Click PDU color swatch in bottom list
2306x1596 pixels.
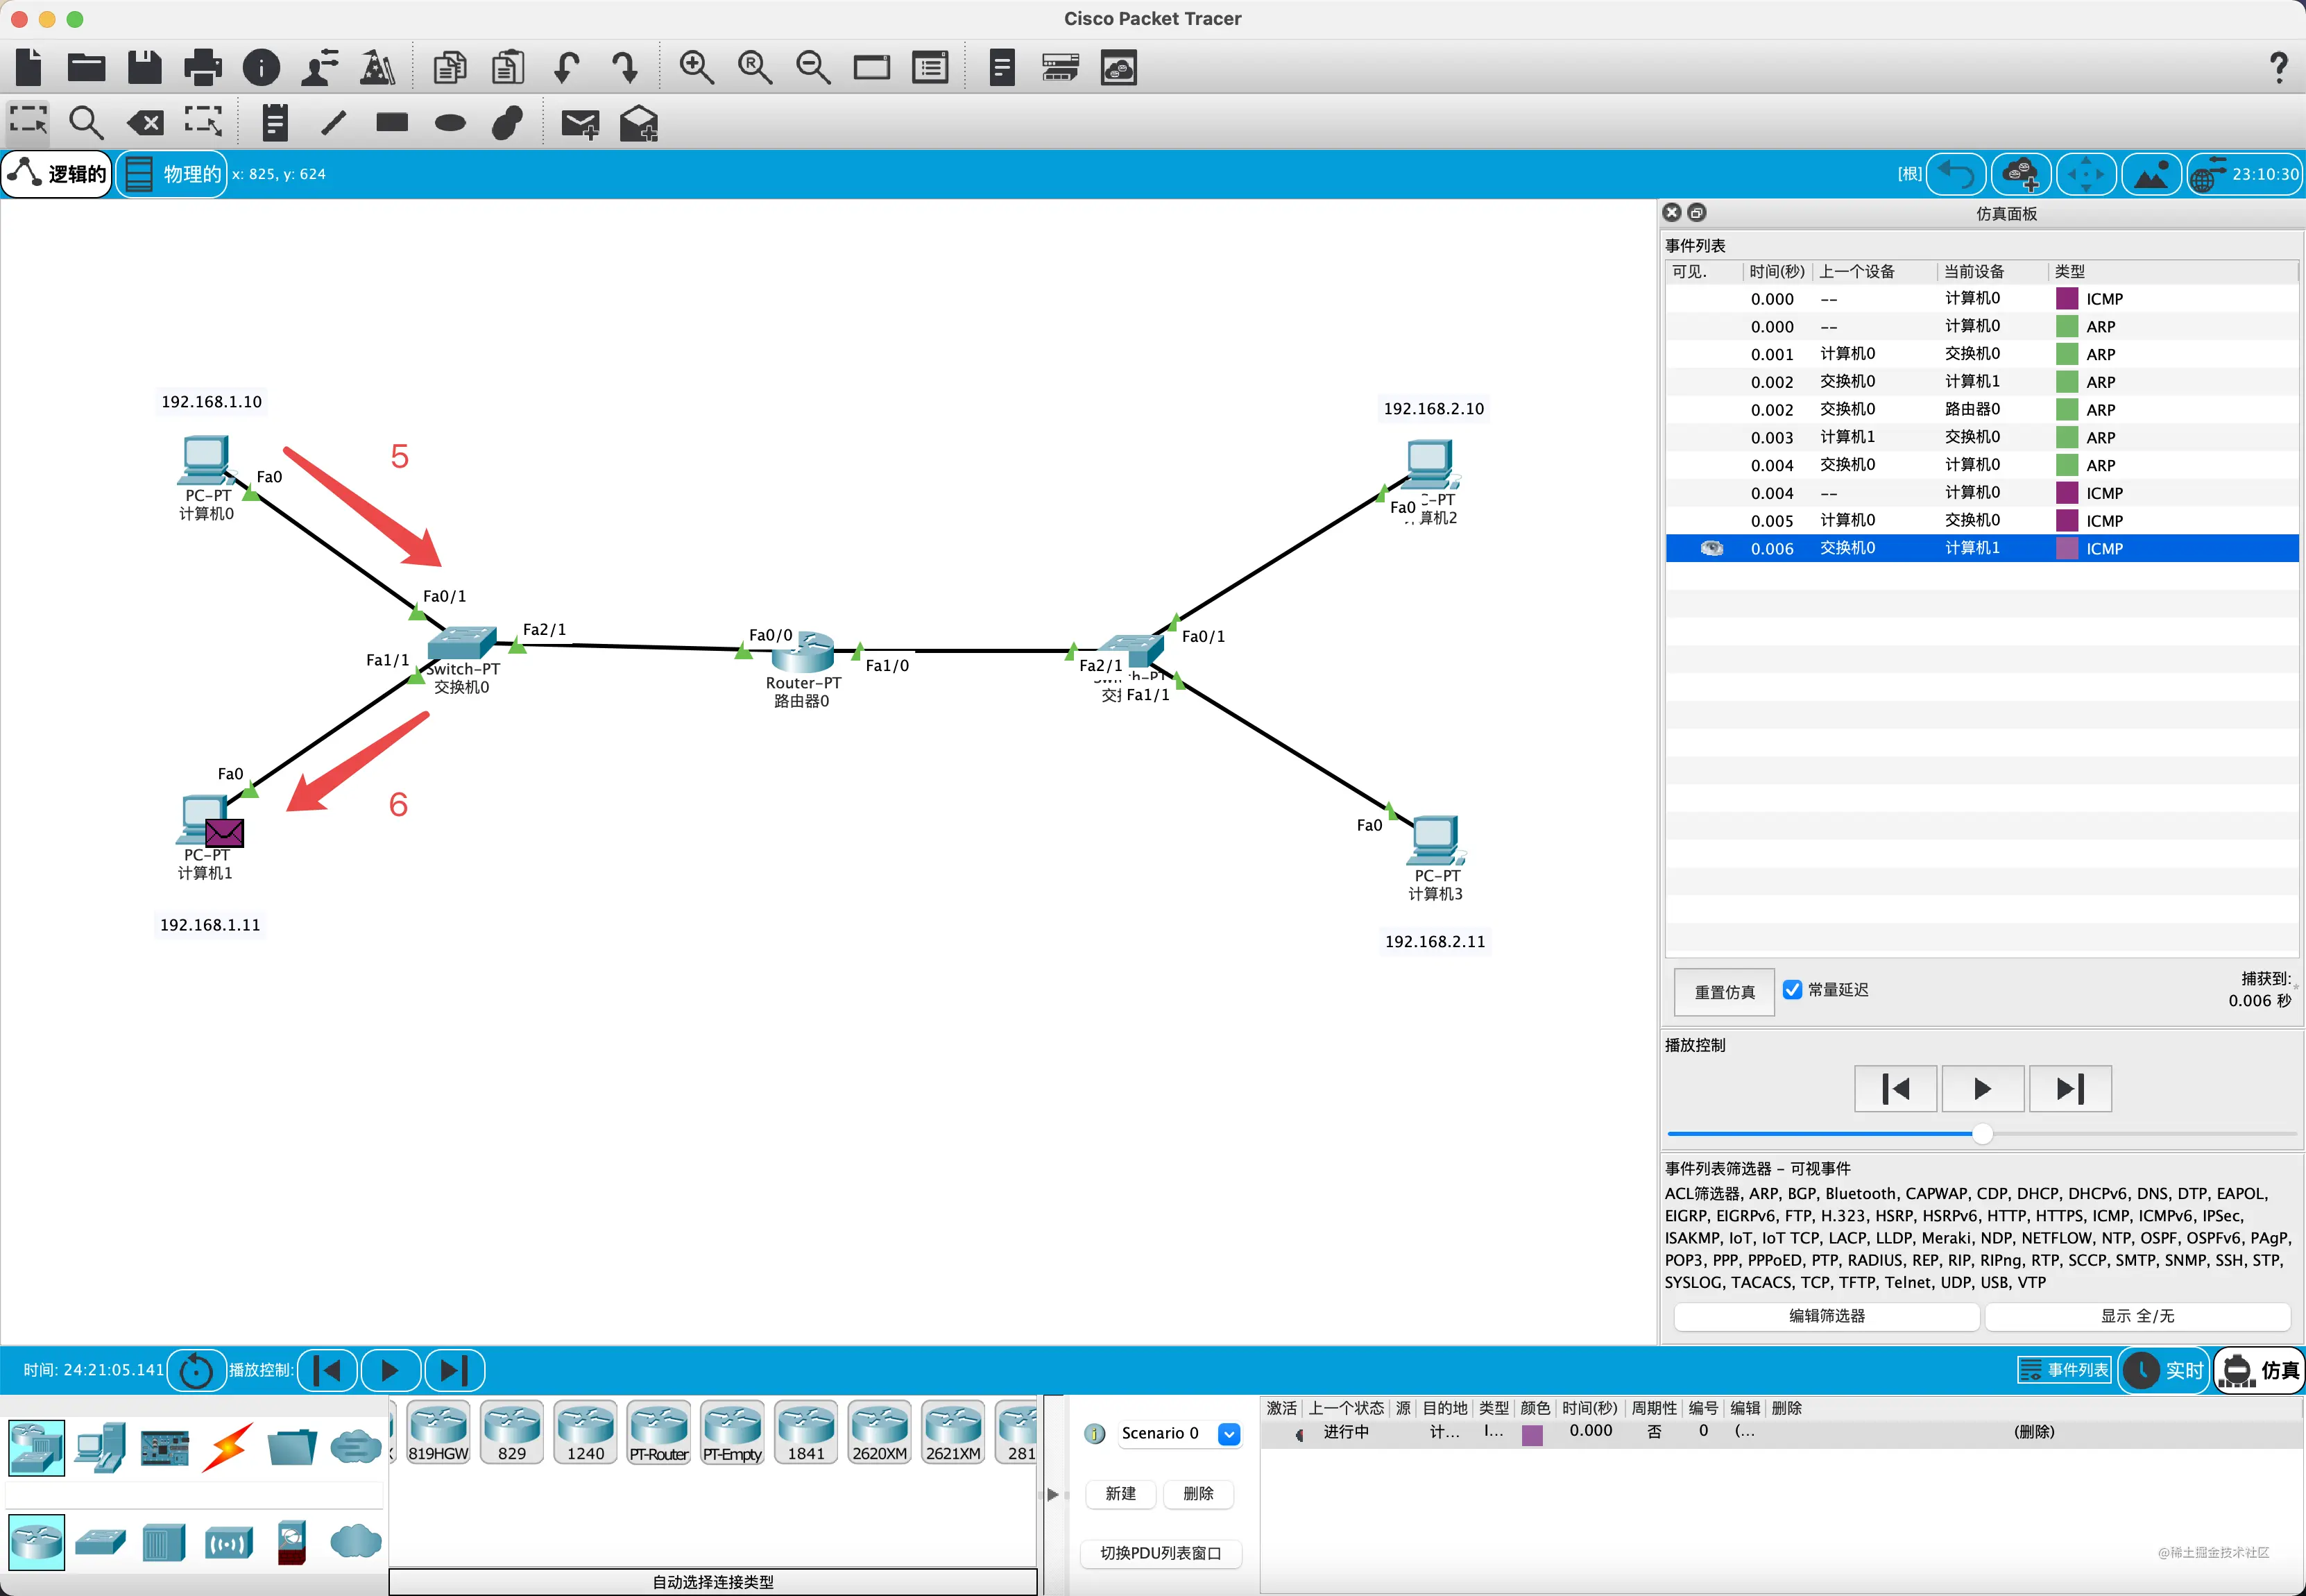(x=1531, y=1434)
